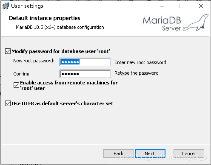
Task: Click the MariaDB Server logo text
Action: [162, 24]
